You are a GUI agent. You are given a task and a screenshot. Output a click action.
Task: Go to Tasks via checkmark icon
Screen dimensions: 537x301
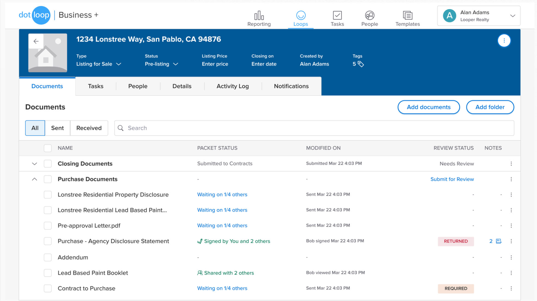point(337,16)
